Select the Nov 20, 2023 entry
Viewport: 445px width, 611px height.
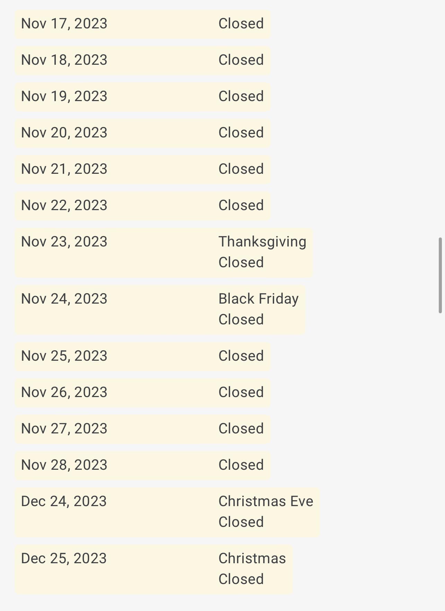[142, 133]
